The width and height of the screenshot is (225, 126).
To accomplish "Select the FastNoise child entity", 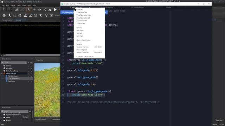I will click(x=12, y=81).
